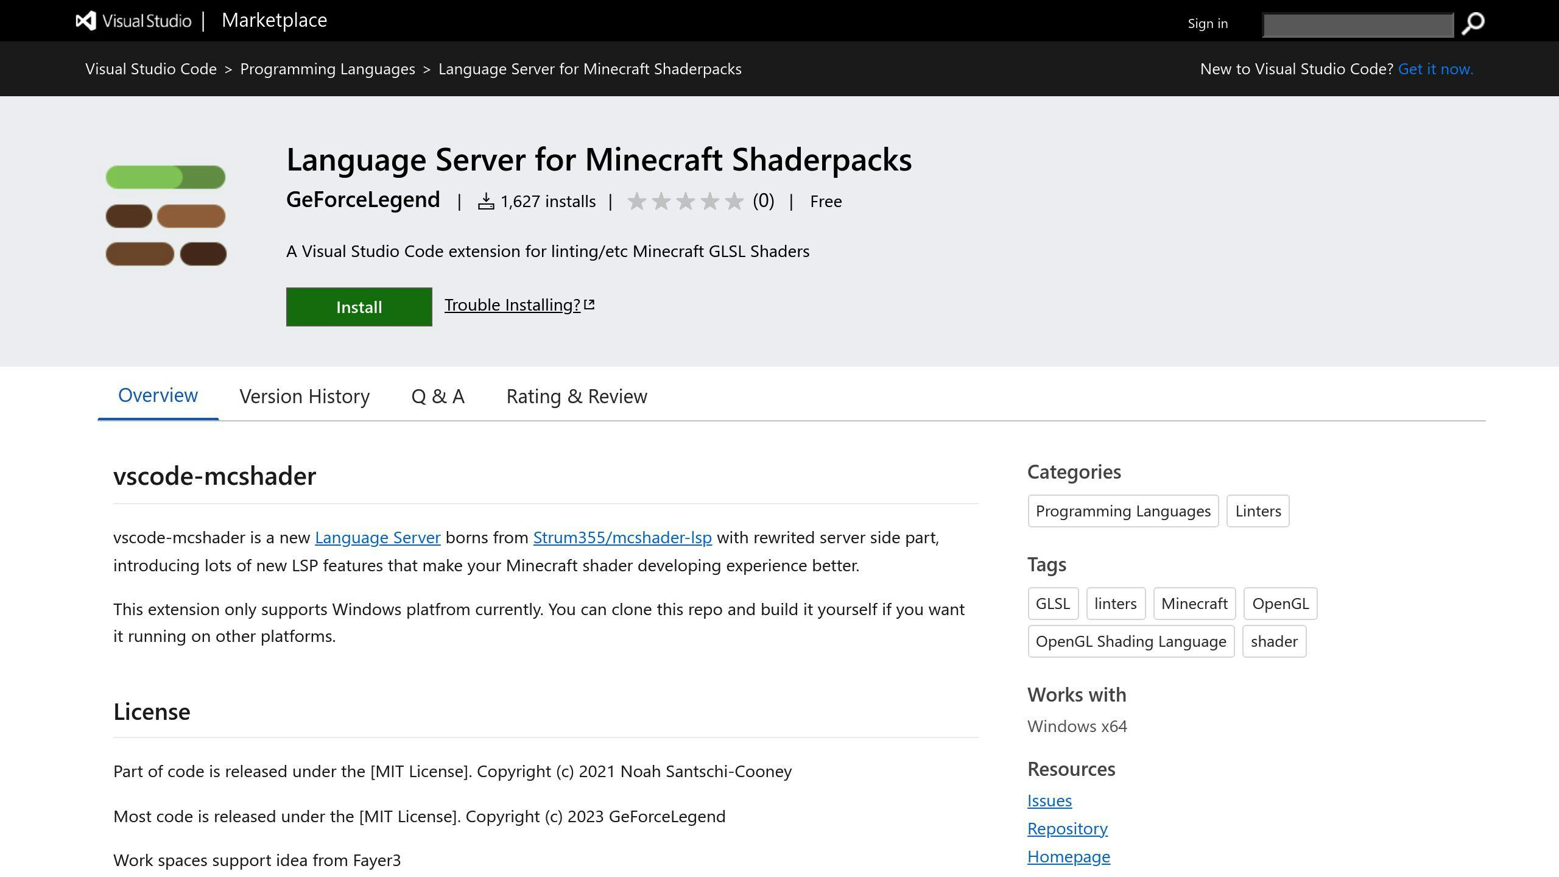Click Sign in
The height and width of the screenshot is (877, 1559).
click(1208, 24)
